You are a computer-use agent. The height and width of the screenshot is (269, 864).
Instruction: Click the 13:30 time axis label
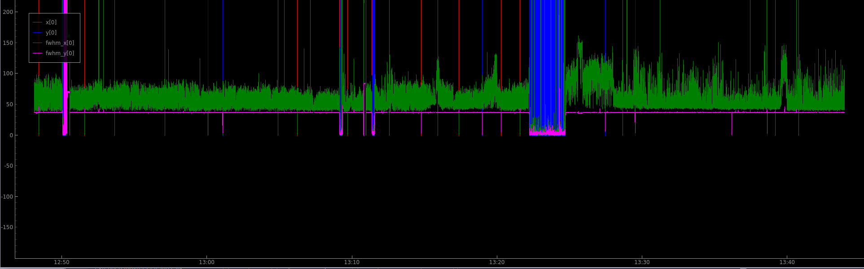642,262
